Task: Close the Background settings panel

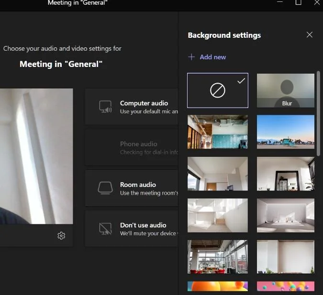Action: click(x=310, y=34)
